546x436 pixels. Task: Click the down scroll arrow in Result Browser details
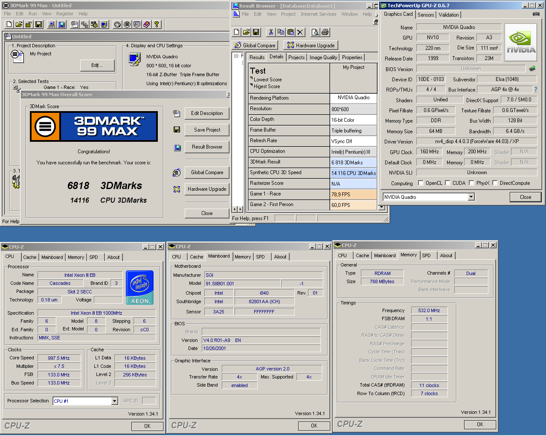(x=381, y=207)
